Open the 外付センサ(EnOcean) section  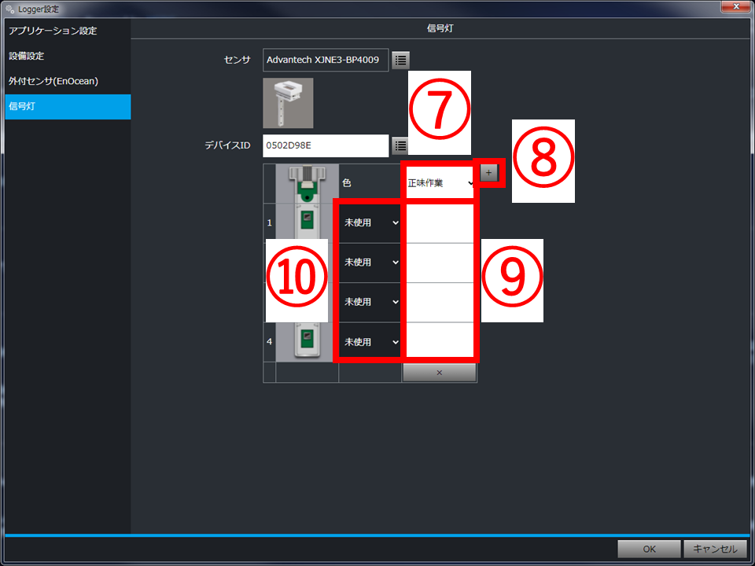[68, 81]
